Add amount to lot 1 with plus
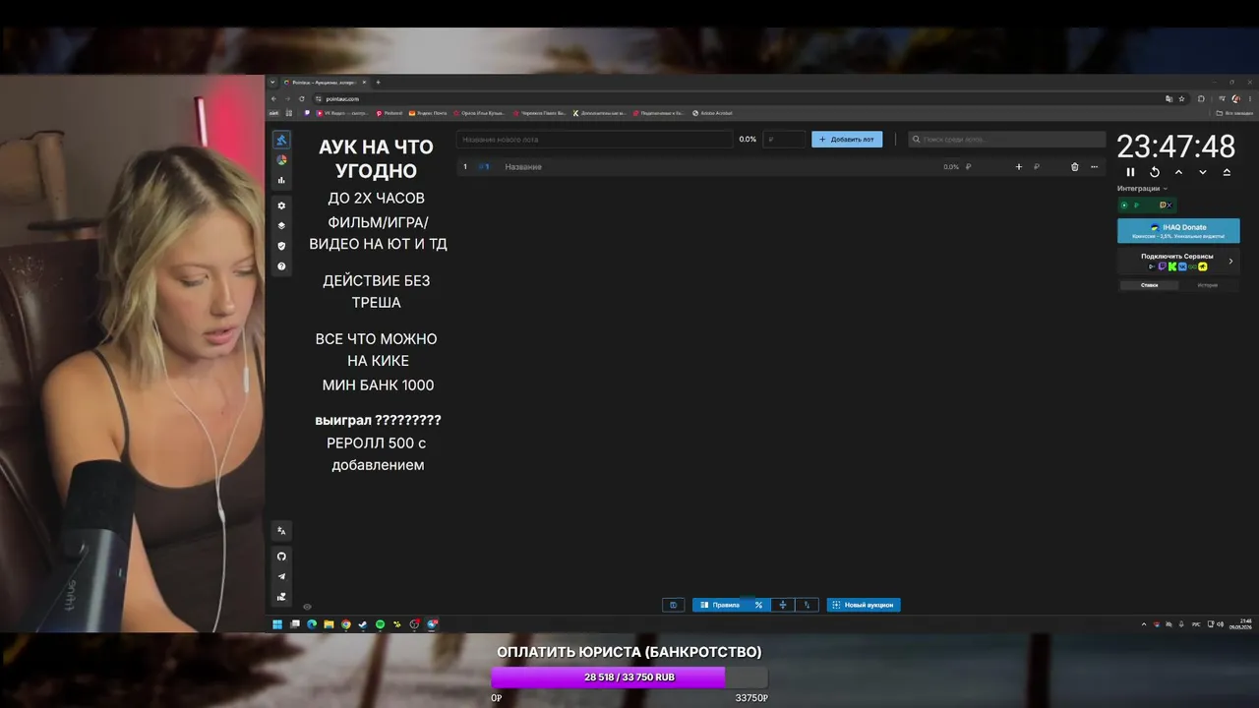This screenshot has width=1259, height=708. 1018,167
